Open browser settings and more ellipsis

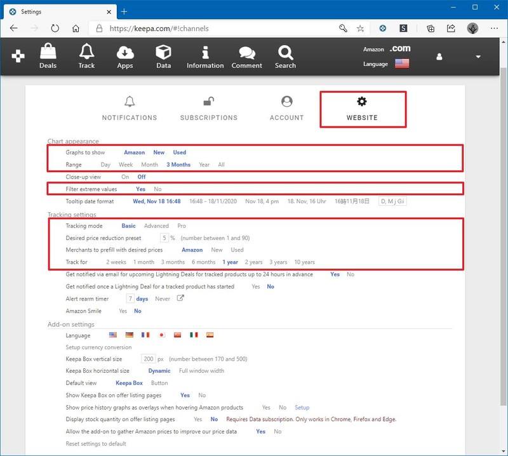tap(494, 28)
